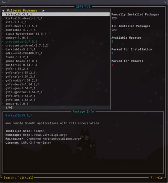The image size is (168, 183).
Task: Click the red marked for removal count 1
Action: [112, 65]
